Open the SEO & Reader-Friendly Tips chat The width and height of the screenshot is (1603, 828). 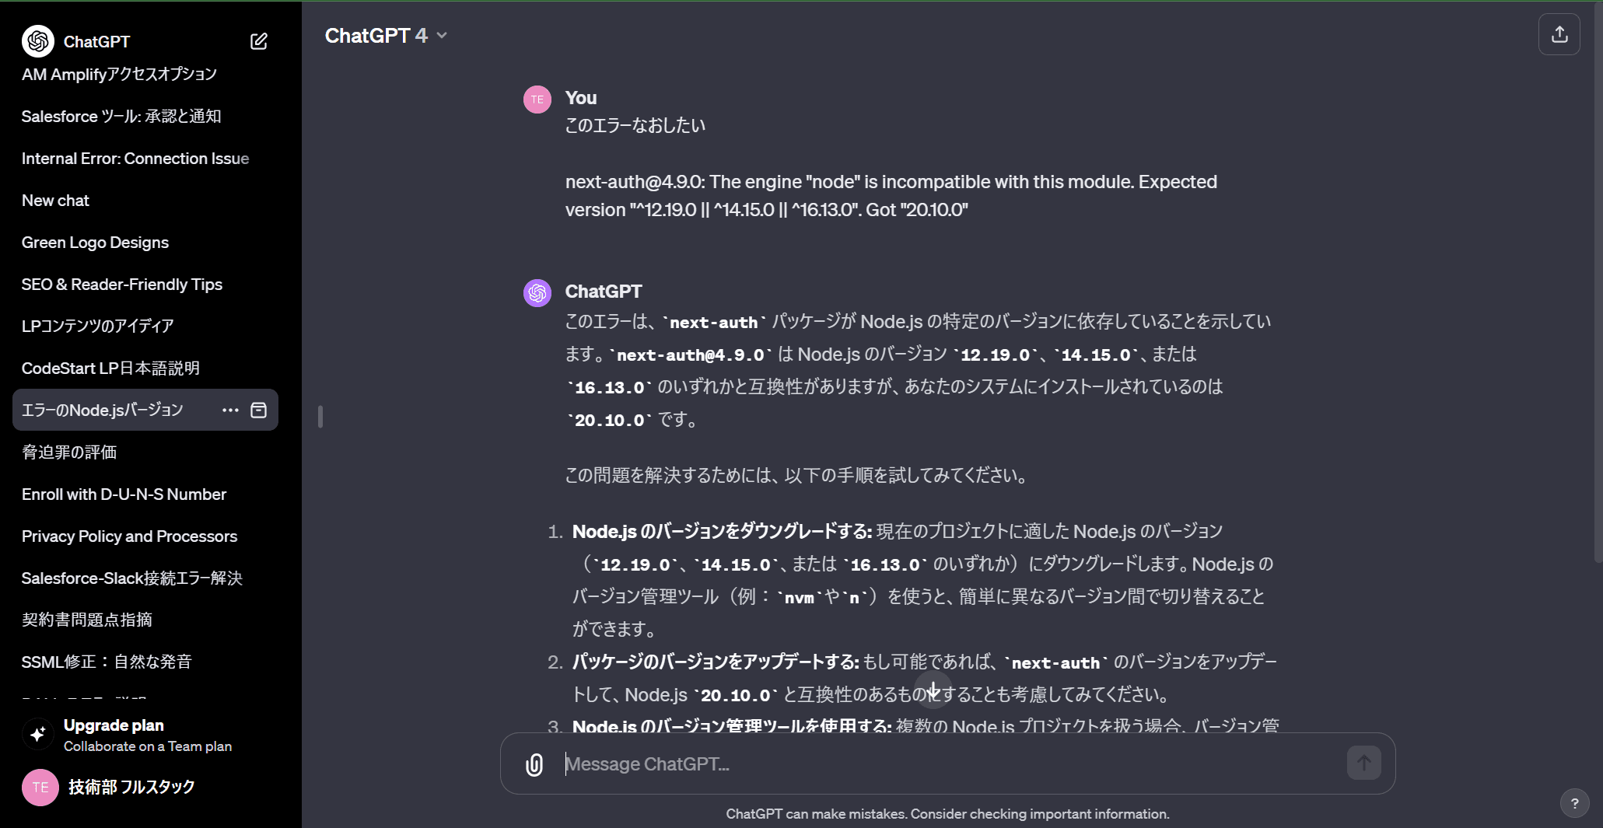pyautogui.click(x=122, y=285)
